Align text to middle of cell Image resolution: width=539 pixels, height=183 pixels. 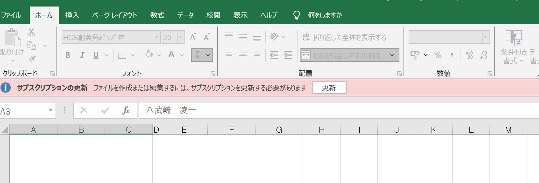coord(243,37)
